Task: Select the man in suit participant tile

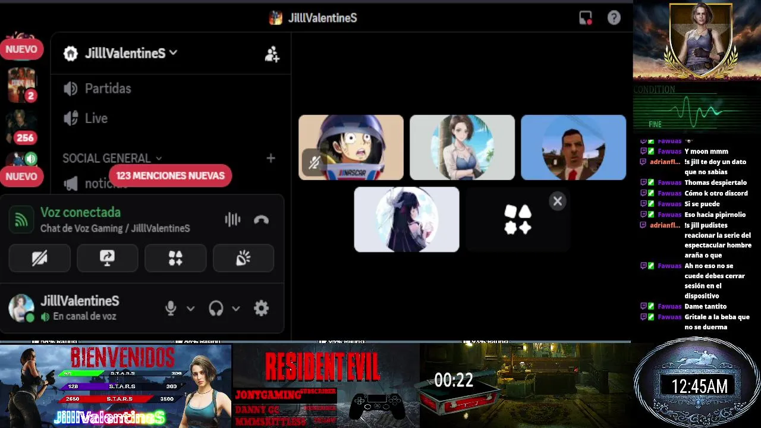Action: (573, 147)
